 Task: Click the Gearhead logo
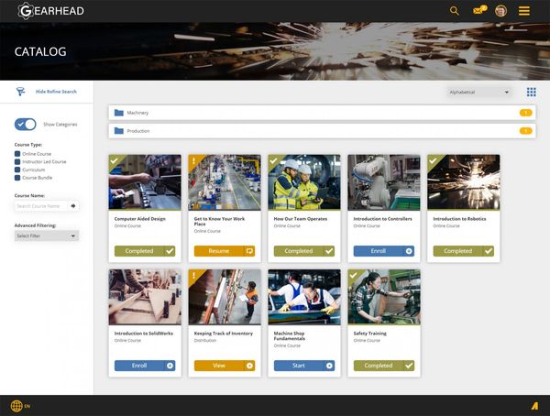50,11
